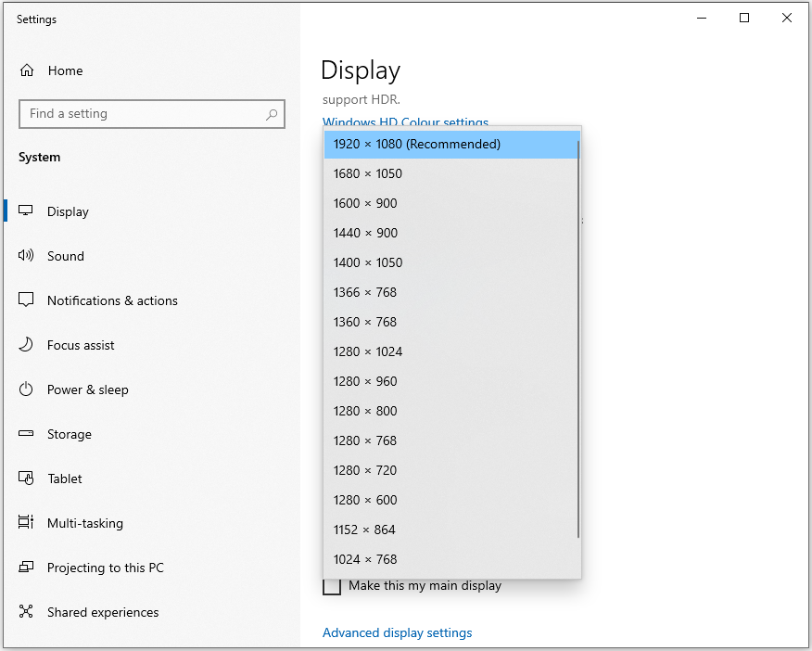Click the Power & sleep icon
This screenshot has height=651, width=812.
[x=26, y=389]
